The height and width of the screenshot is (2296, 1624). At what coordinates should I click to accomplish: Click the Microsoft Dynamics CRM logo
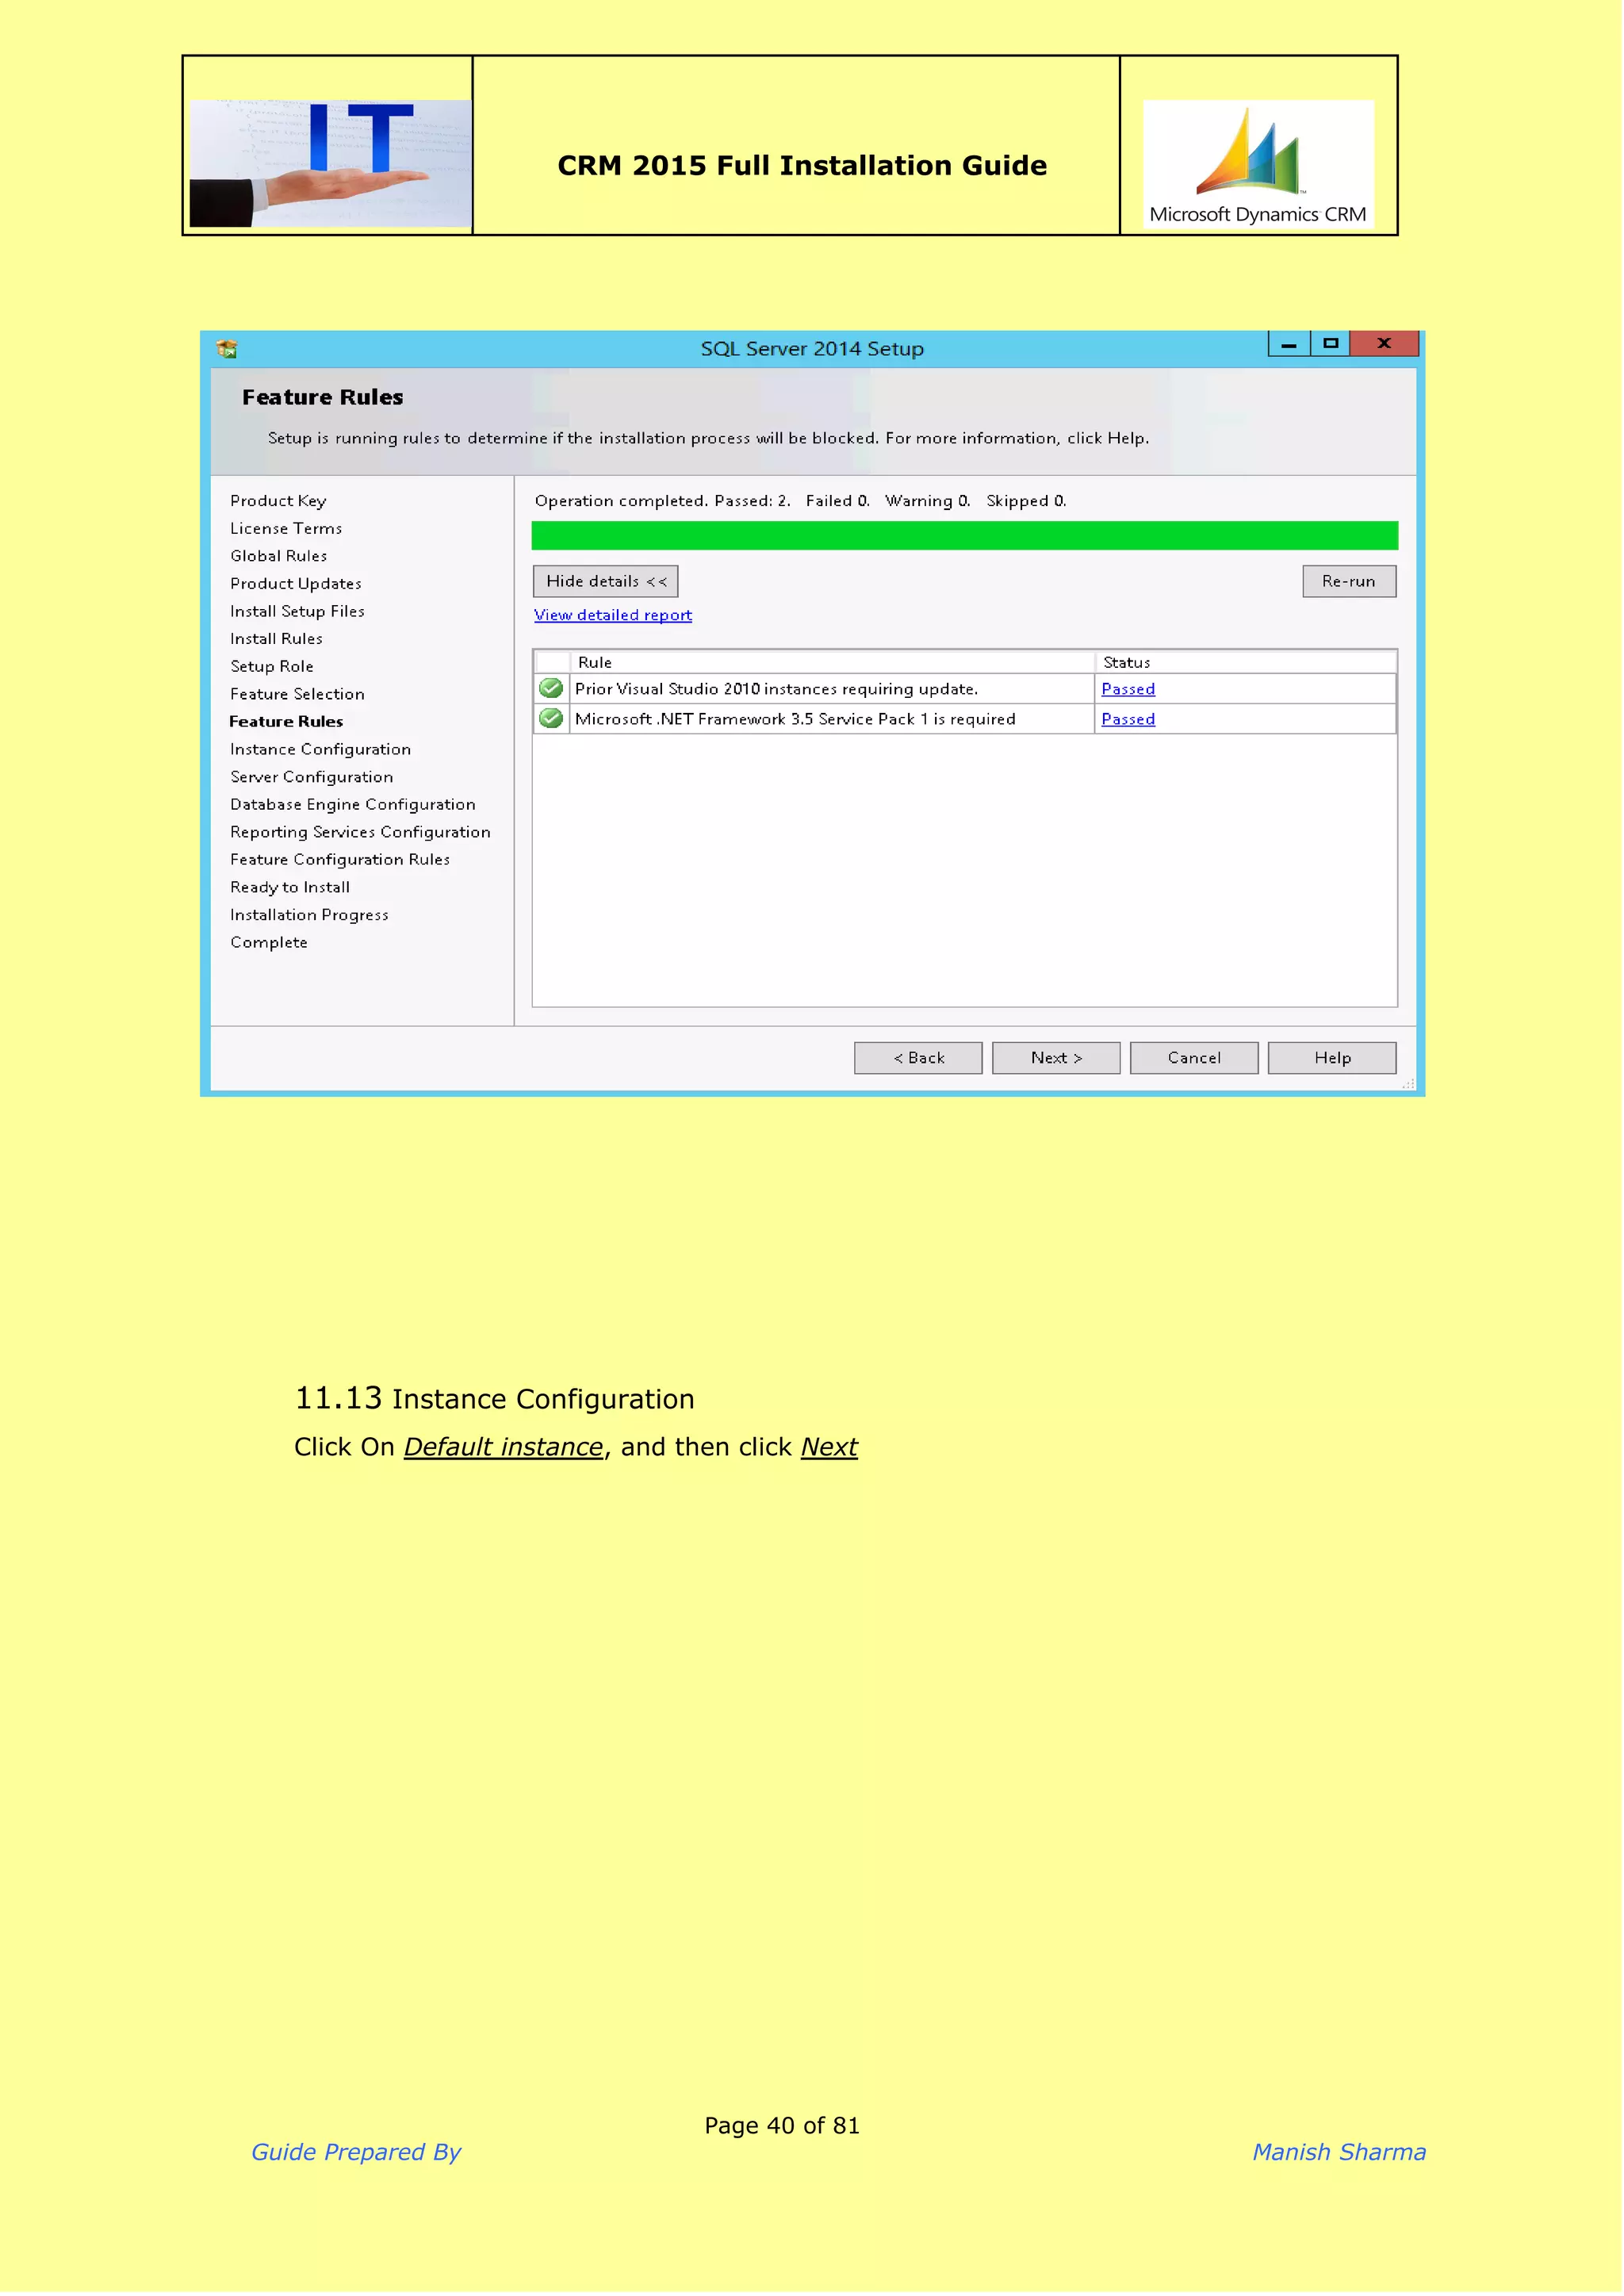(x=1260, y=165)
